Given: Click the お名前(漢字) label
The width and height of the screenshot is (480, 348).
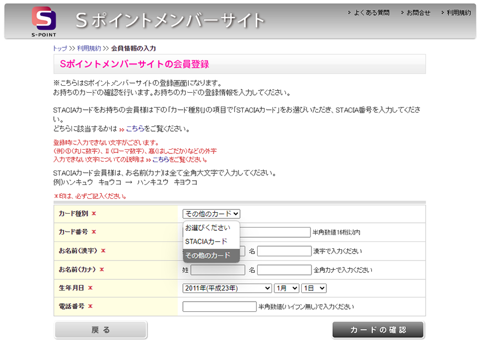Looking at the screenshot, I should tap(78, 251).
